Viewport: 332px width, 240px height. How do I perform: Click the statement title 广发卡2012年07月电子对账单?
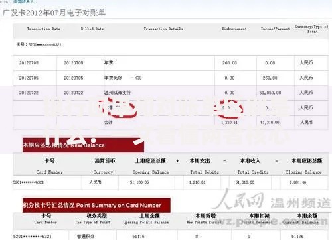(54, 13)
